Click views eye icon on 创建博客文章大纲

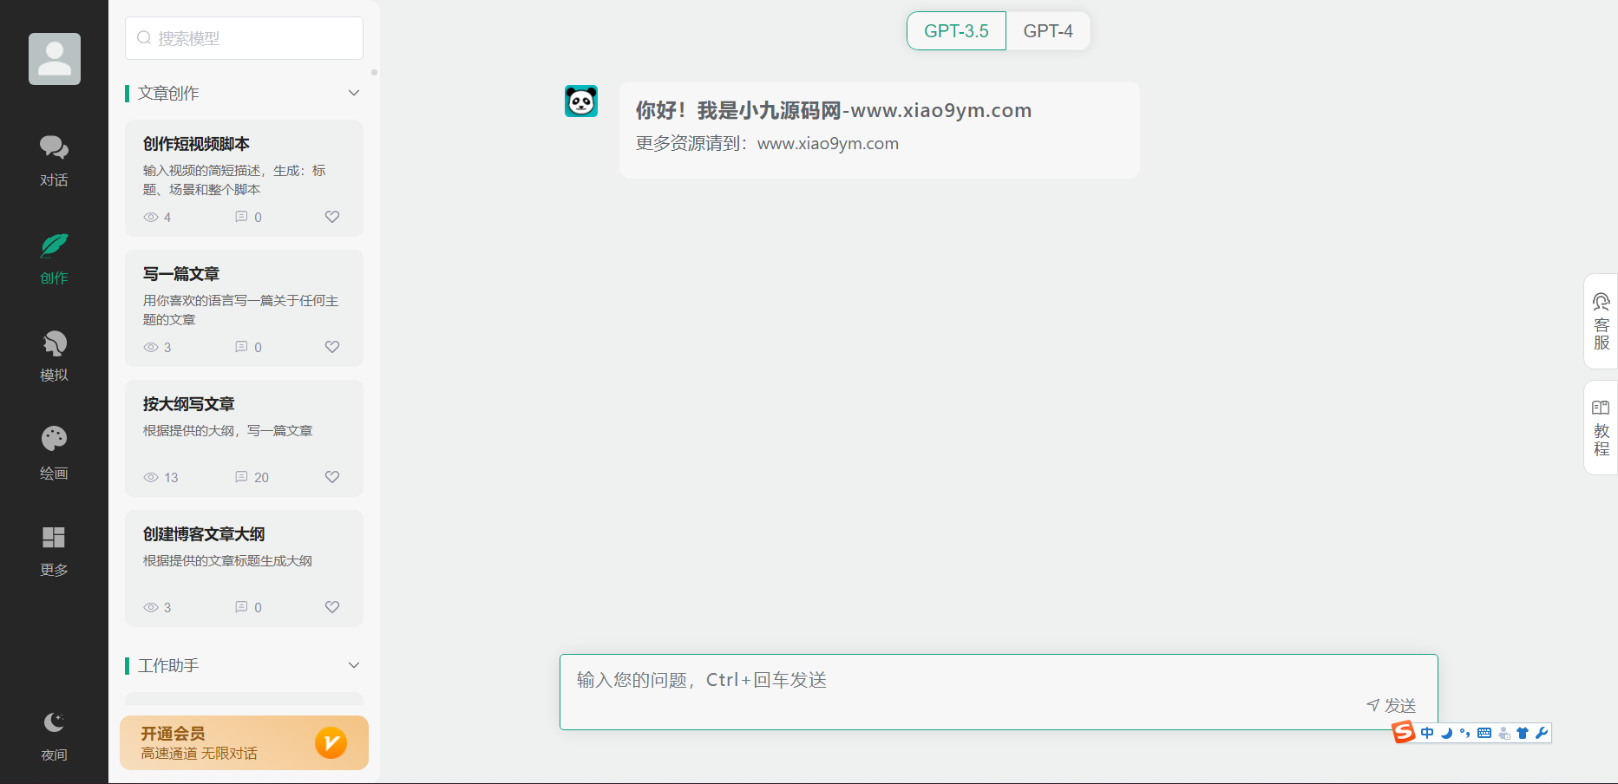[151, 607]
